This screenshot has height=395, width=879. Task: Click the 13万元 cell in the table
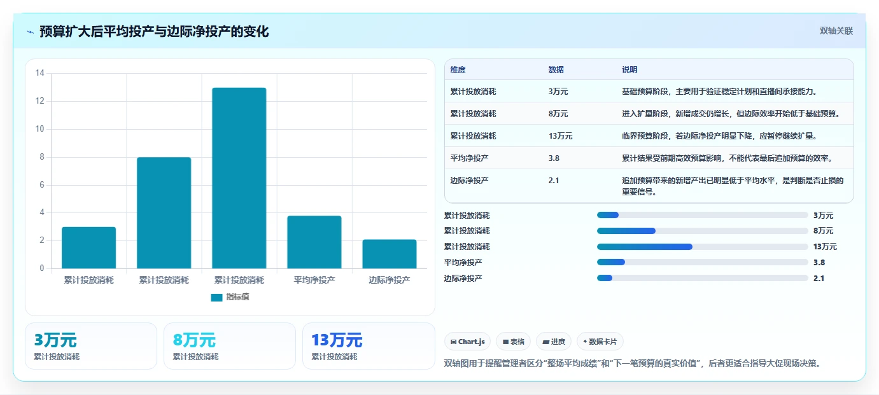point(560,136)
